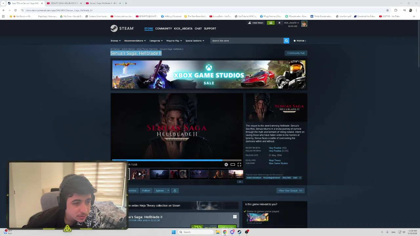Click browser back arrow
420x236 pixels.
click(4, 10)
